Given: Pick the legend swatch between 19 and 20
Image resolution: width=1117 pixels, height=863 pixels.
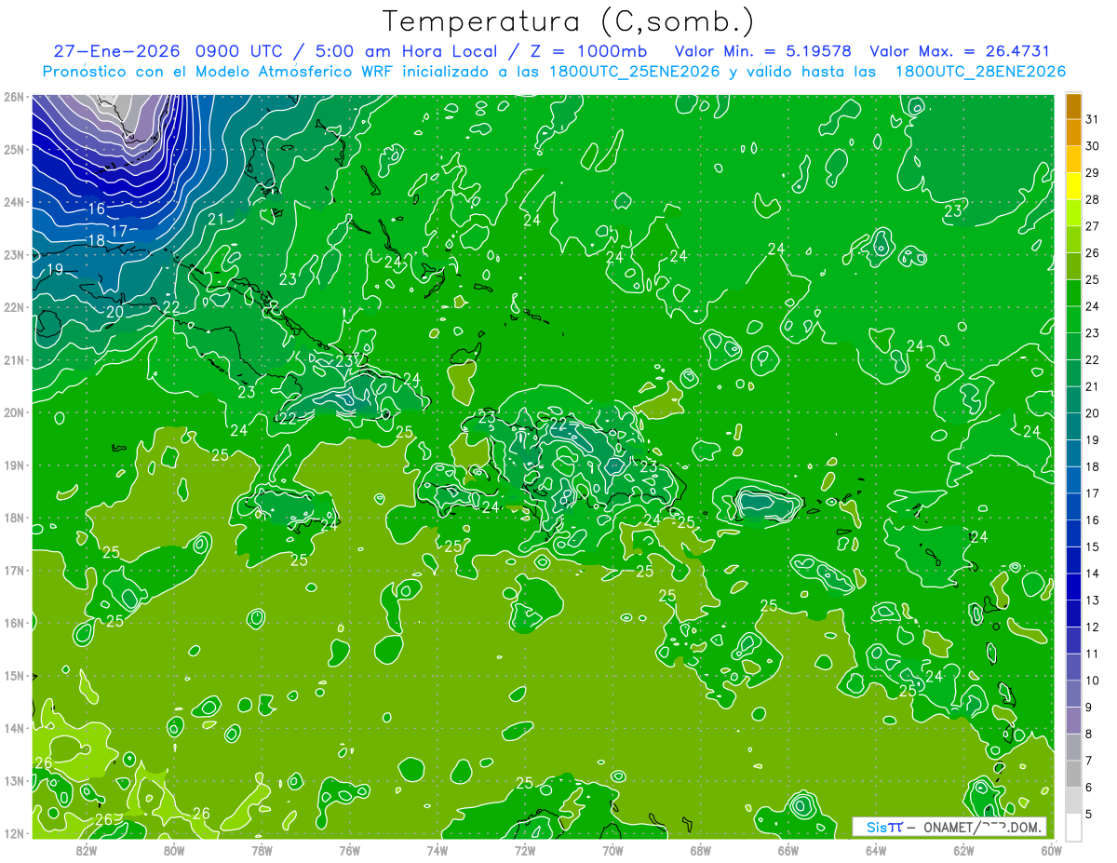Looking at the screenshot, I should coord(1074,425).
